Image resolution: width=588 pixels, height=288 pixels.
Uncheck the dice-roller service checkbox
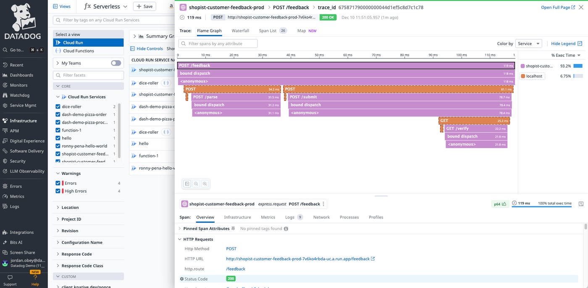58,107
